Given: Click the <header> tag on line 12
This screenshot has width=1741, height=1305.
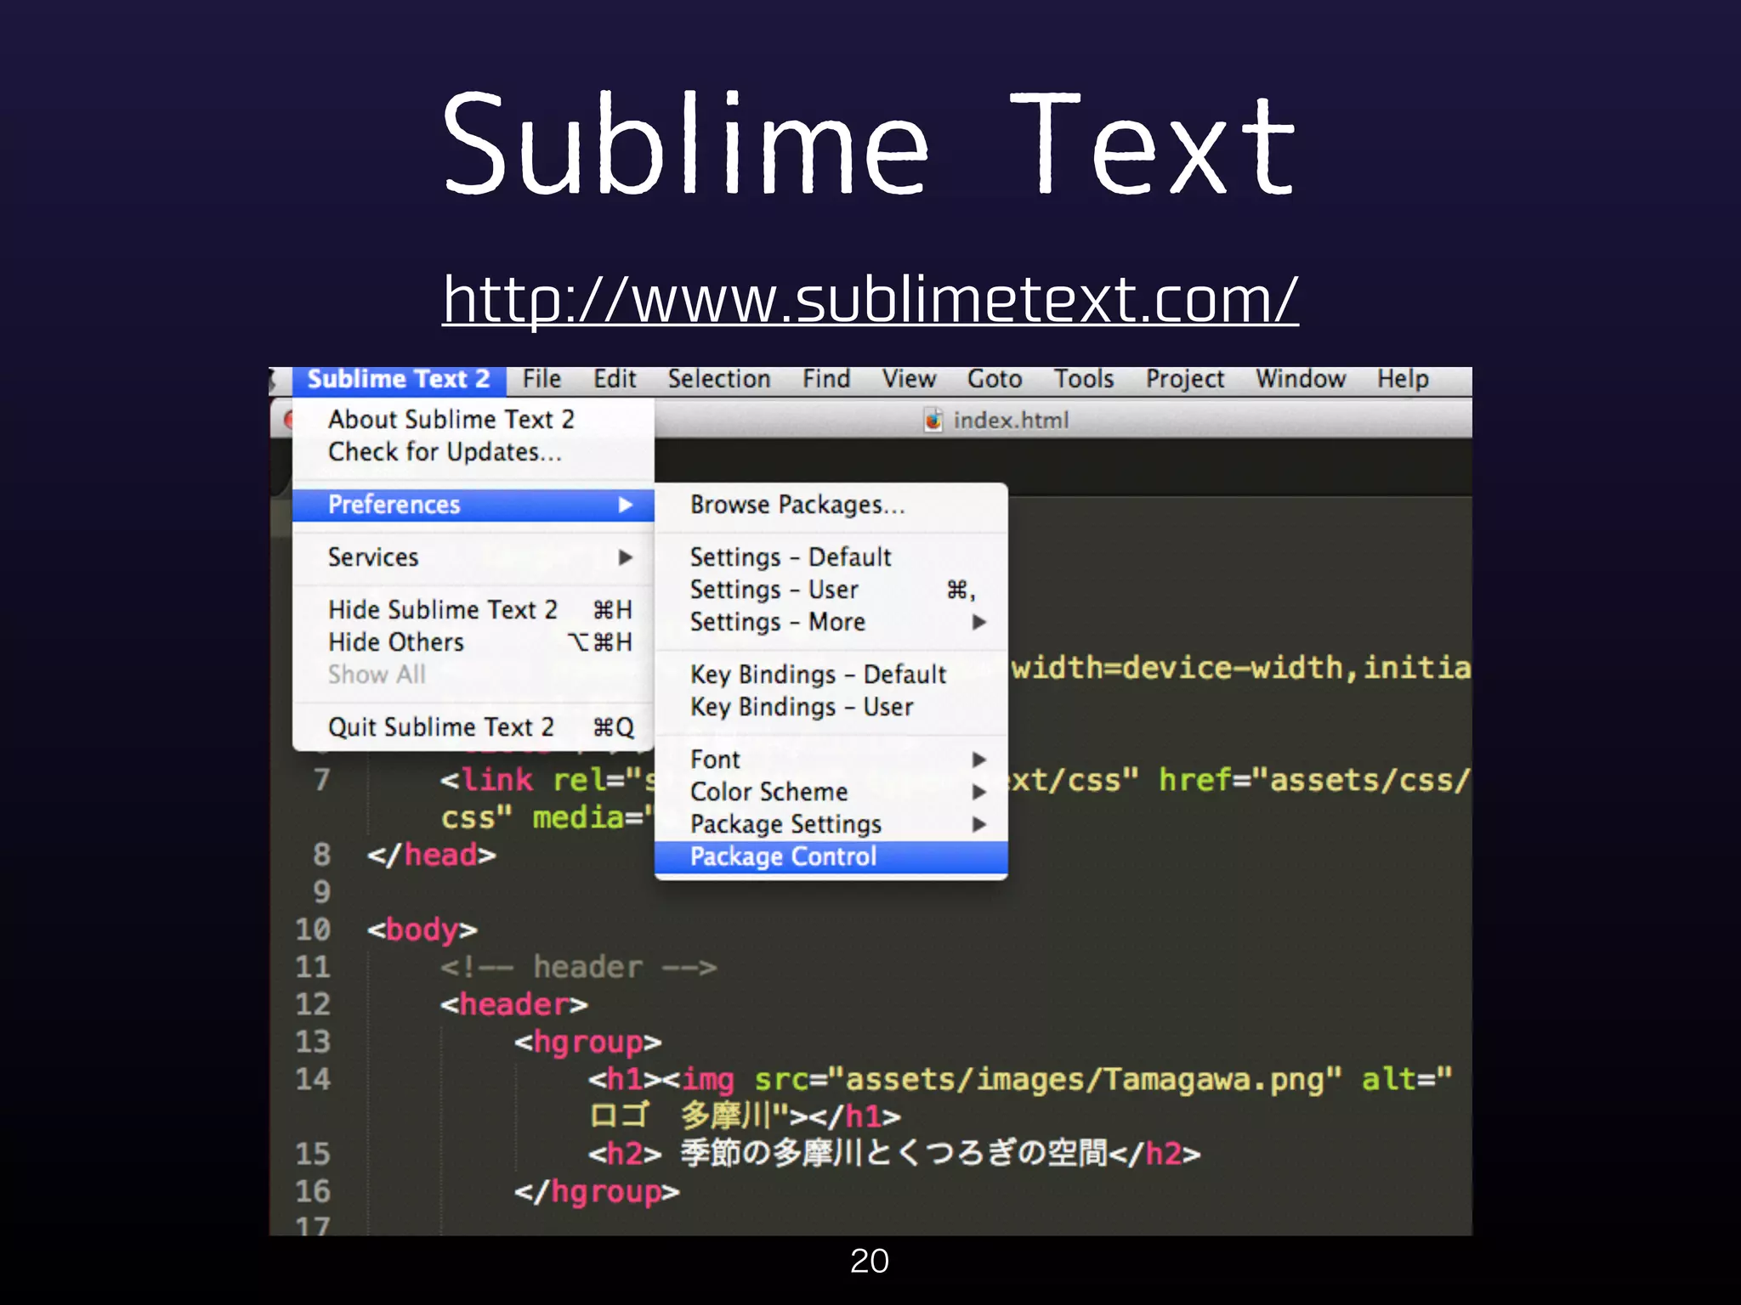Looking at the screenshot, I should coord(513,1004).
